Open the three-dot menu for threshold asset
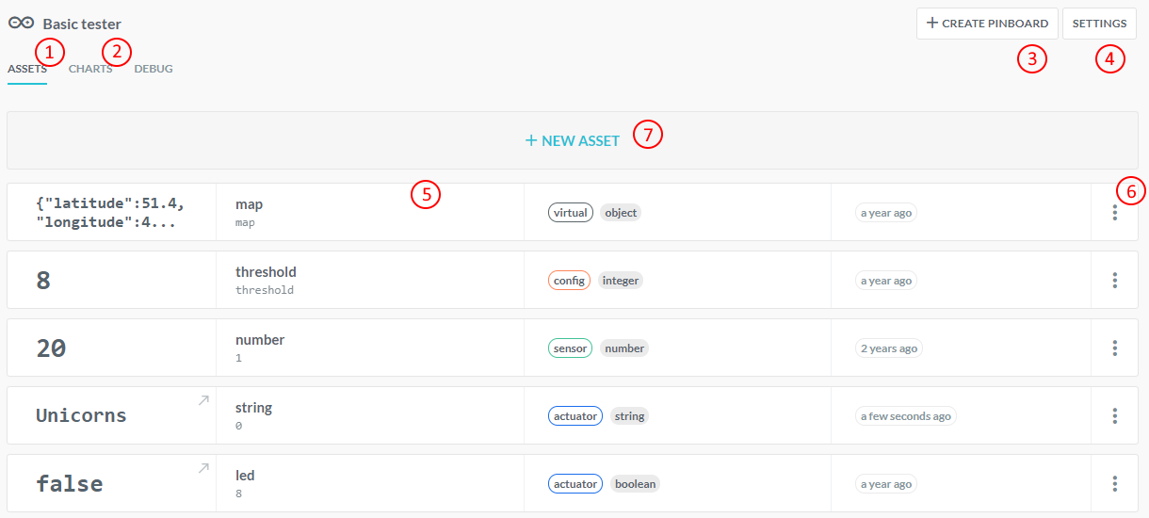This screenshot has width=1149, height=518. (x=1114, y=281)
